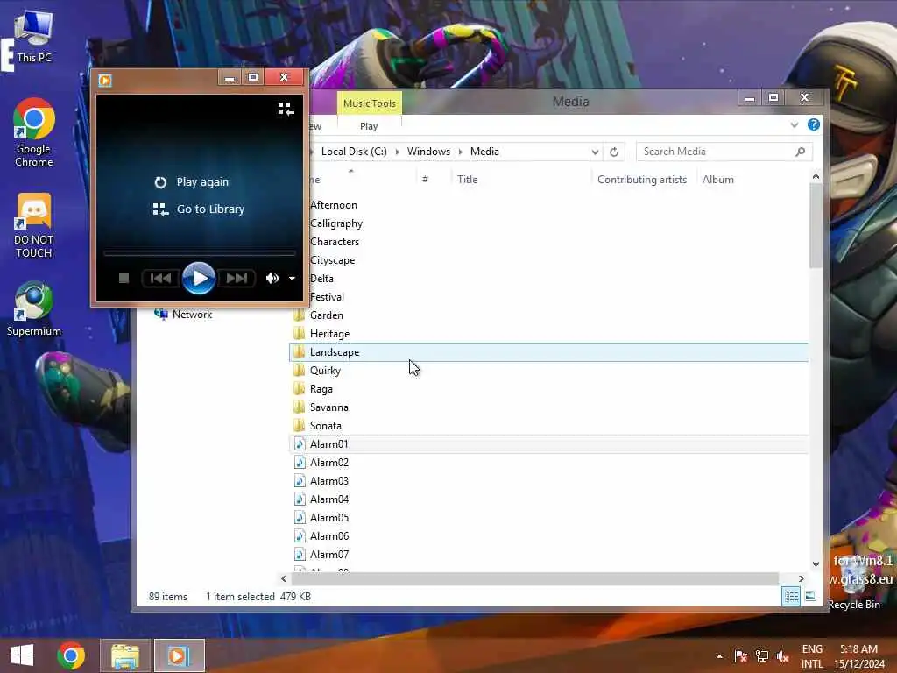
Task: Click the media player seek bar
Action: (x=199, y=252)
